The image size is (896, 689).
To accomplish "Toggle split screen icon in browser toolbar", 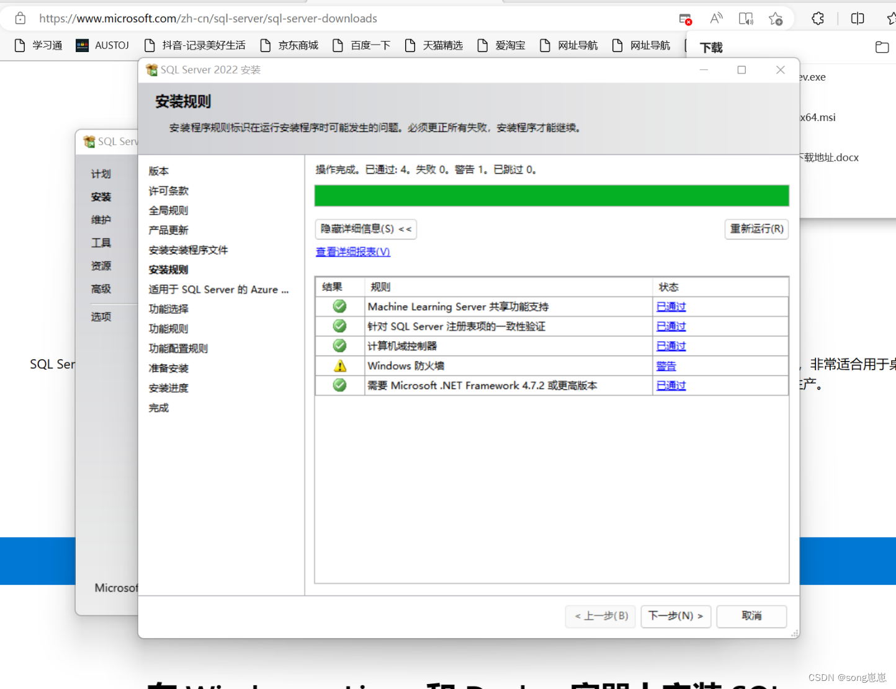I will tap(858, 19).
